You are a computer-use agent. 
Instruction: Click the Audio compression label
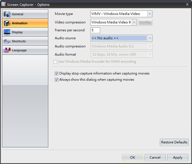tap(70, 46)
